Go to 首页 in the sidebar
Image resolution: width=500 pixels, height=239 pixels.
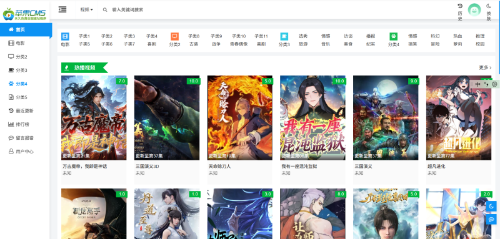pos(26,29)
